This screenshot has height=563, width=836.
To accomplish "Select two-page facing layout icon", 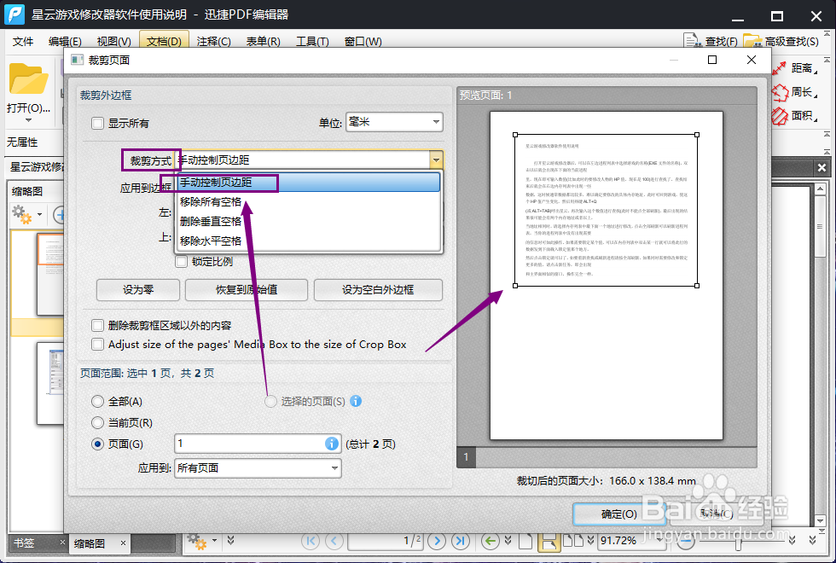I will tap(573, 541).
